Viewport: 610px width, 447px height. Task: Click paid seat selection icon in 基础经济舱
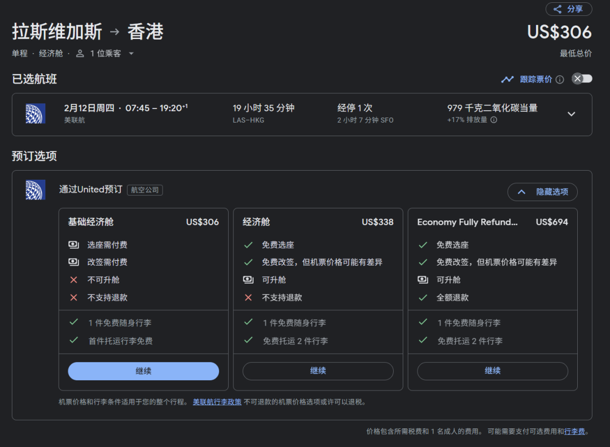coord(73,245)
